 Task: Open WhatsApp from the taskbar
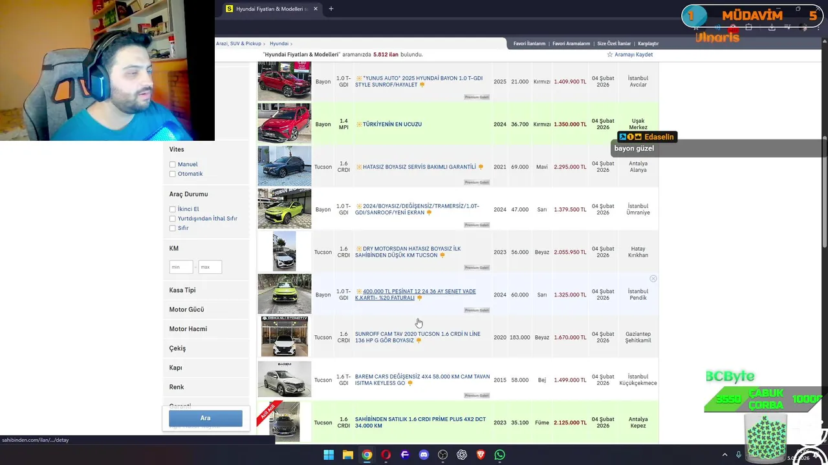(x=499, y=455)
